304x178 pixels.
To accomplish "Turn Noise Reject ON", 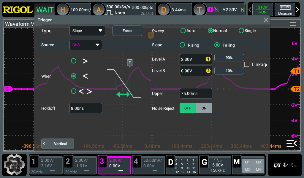I will [x=204, y=108].
